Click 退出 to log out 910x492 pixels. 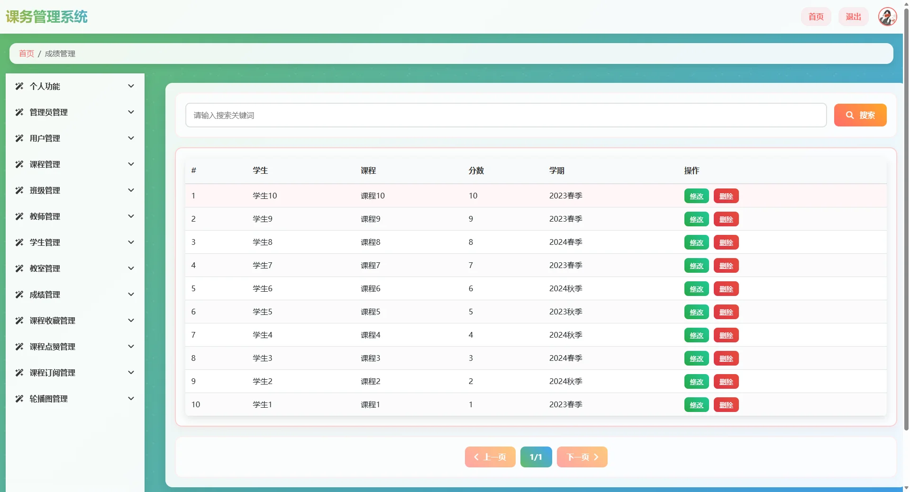(852, 17)
